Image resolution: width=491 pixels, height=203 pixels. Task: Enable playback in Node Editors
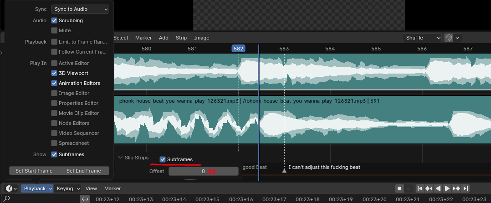[x=54, y=123]
